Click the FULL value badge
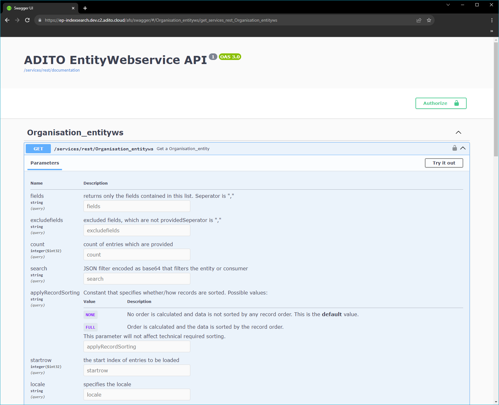This screenshot has height=405, width=499. pos(90,327)
